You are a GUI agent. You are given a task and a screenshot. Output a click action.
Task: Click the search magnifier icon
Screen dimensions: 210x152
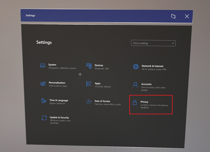(173, 43)
